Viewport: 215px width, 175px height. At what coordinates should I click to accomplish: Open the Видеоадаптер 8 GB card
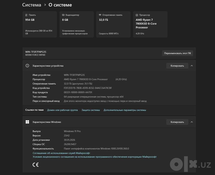pos(76,24)
